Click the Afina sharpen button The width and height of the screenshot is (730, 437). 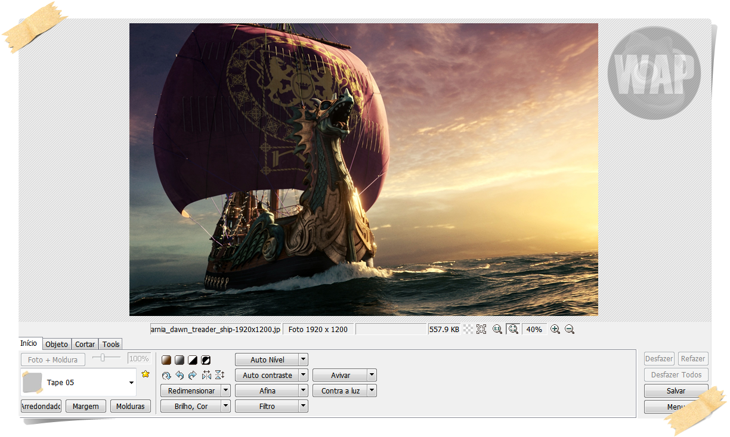tap(267, 390)
